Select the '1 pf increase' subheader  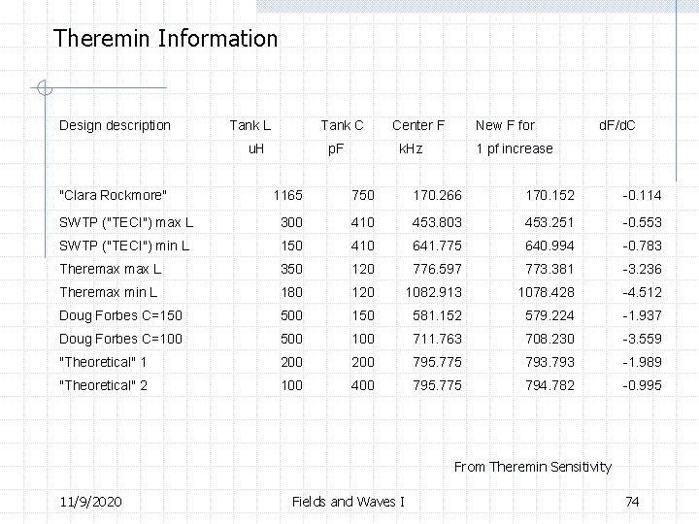[x=515, y=148]
